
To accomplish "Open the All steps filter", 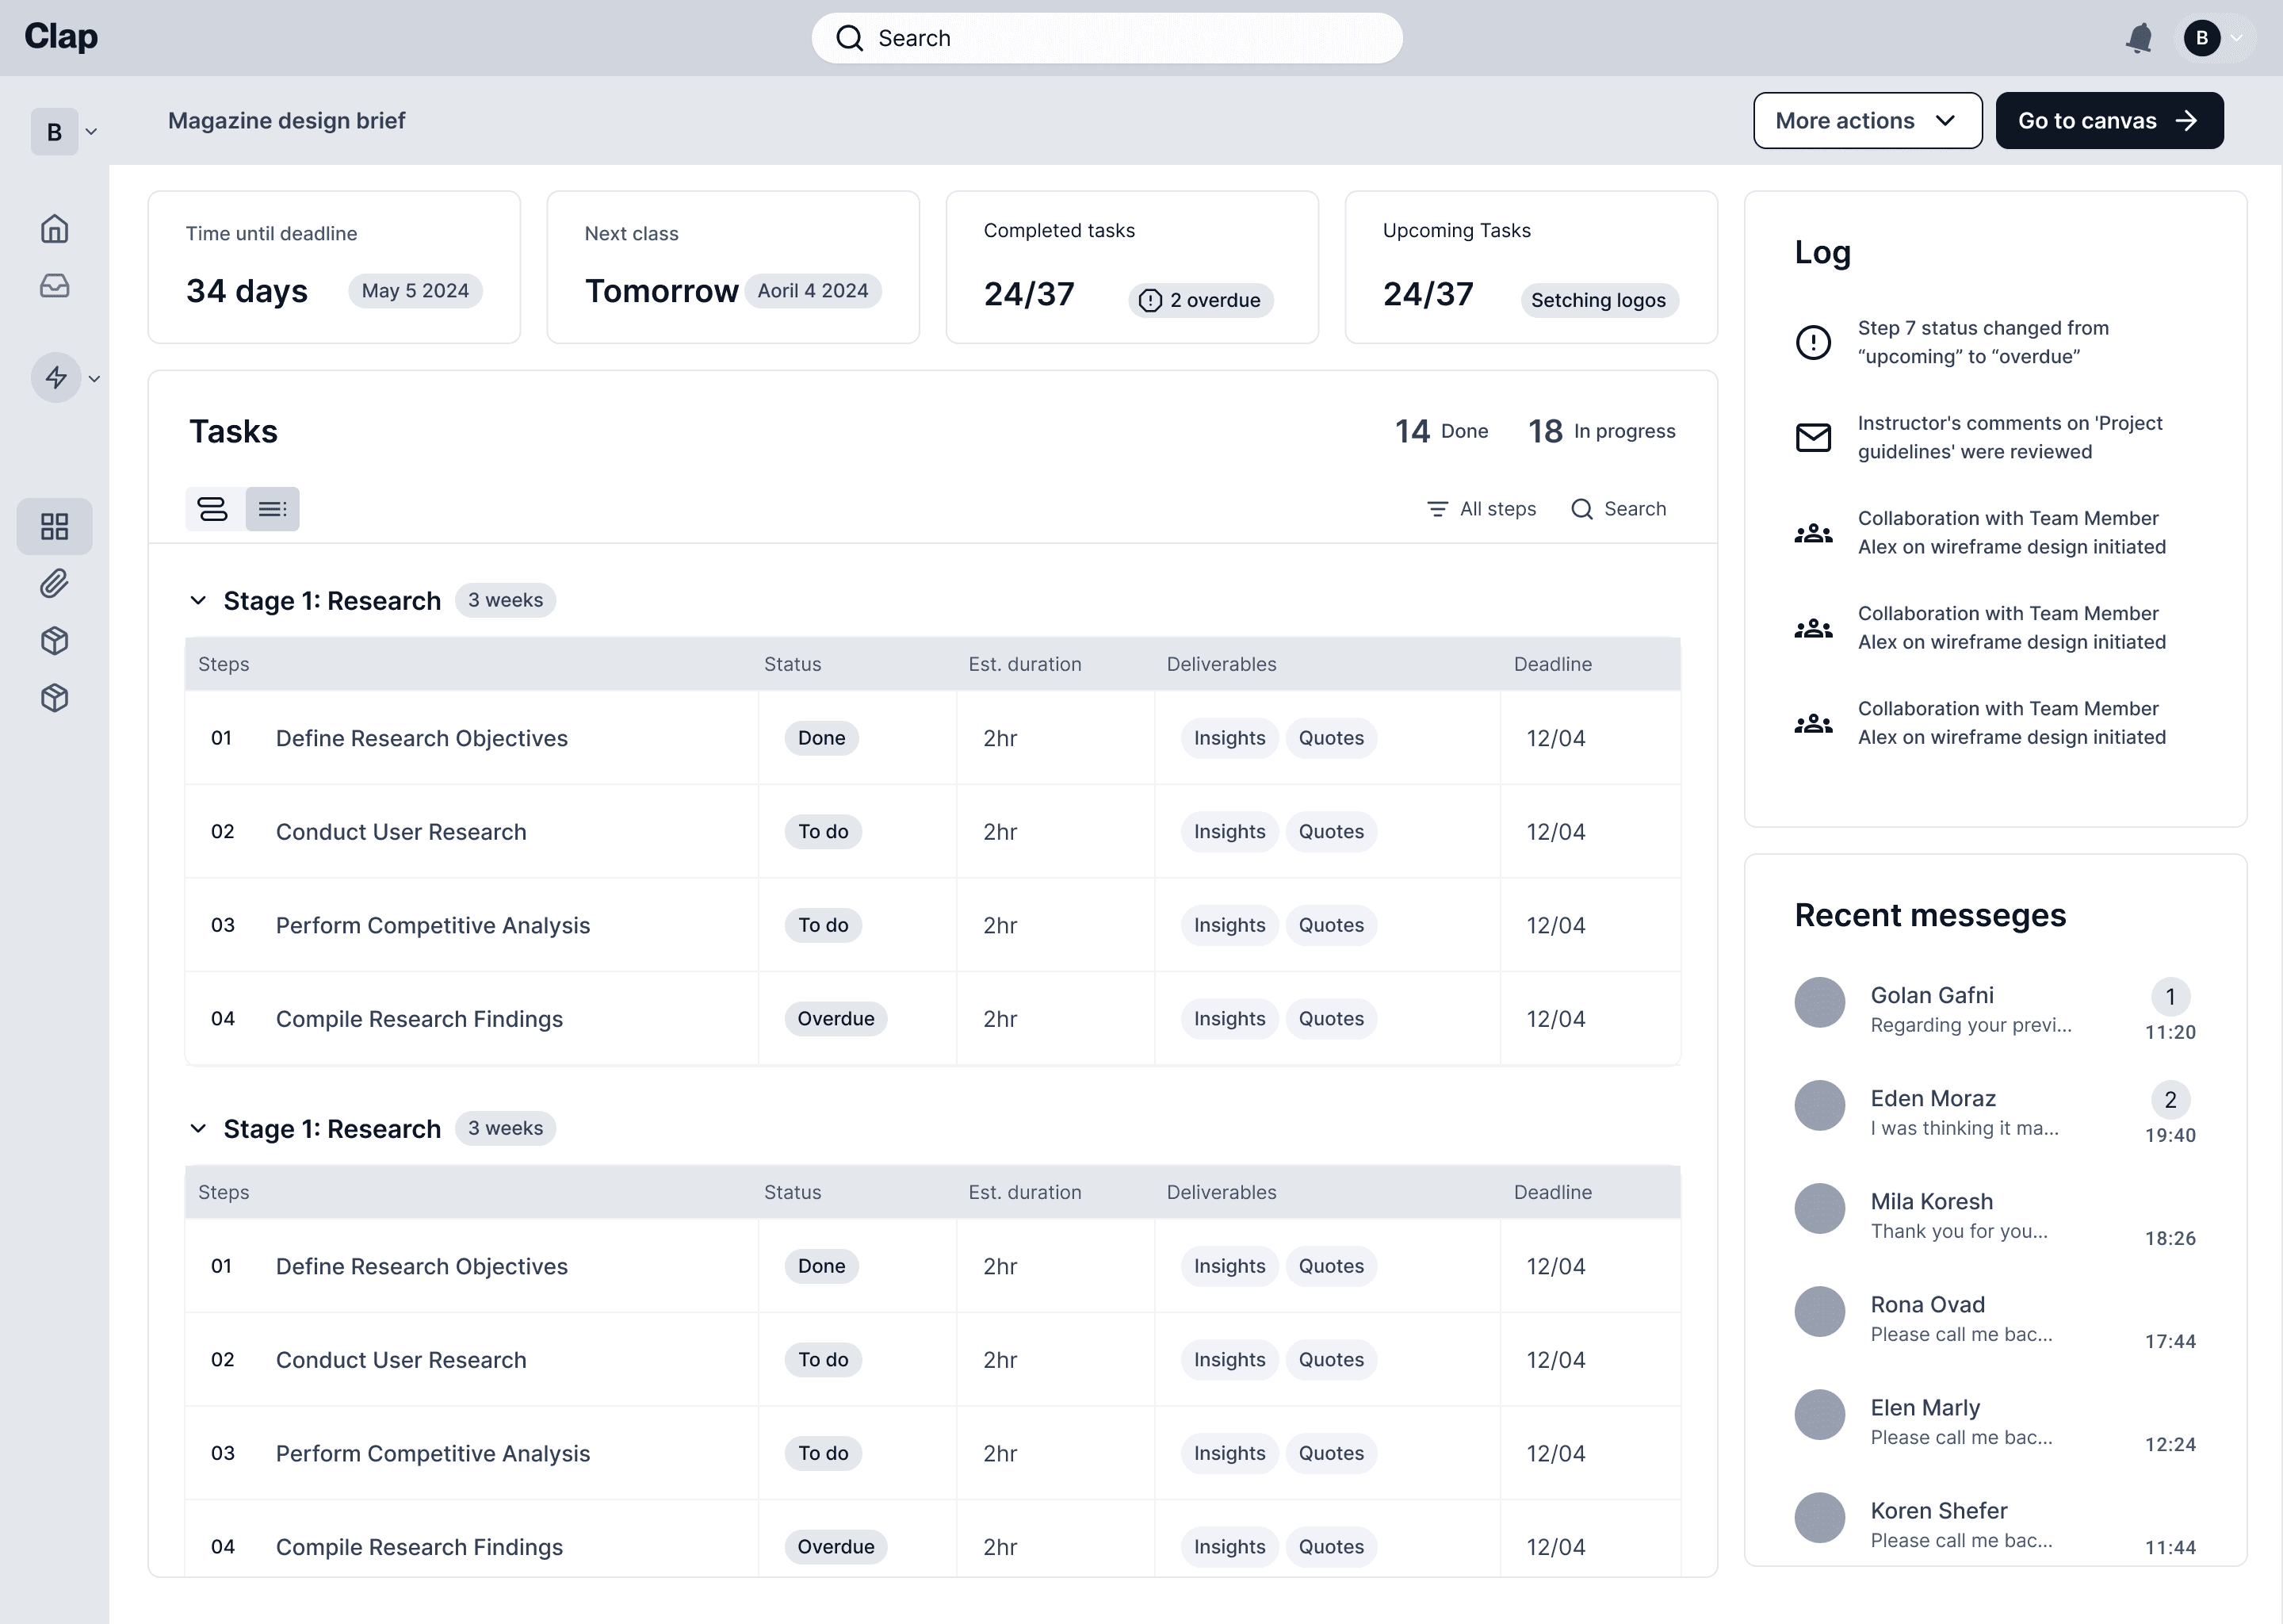I will 1482,509.
